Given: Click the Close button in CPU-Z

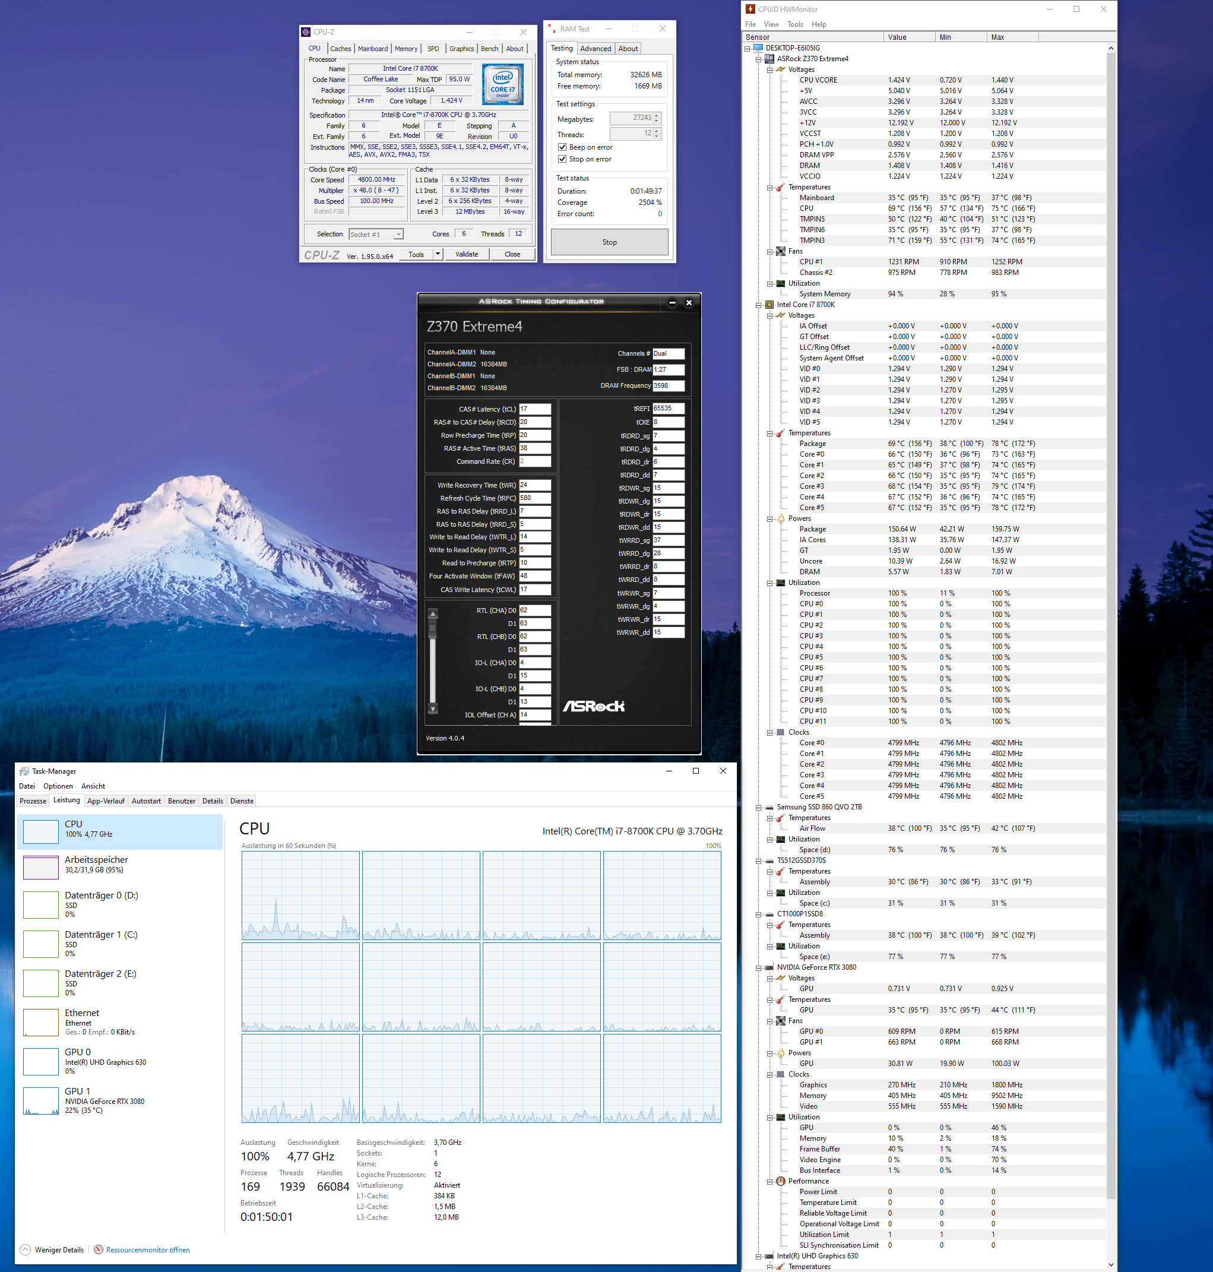Looking at the screenshot, I should [x=512, y=254].
